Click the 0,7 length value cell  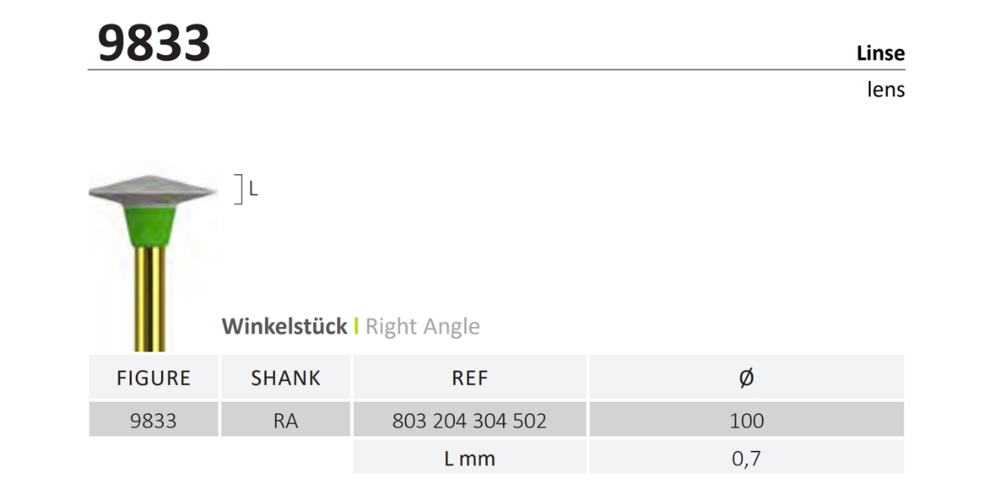(746, 459)
